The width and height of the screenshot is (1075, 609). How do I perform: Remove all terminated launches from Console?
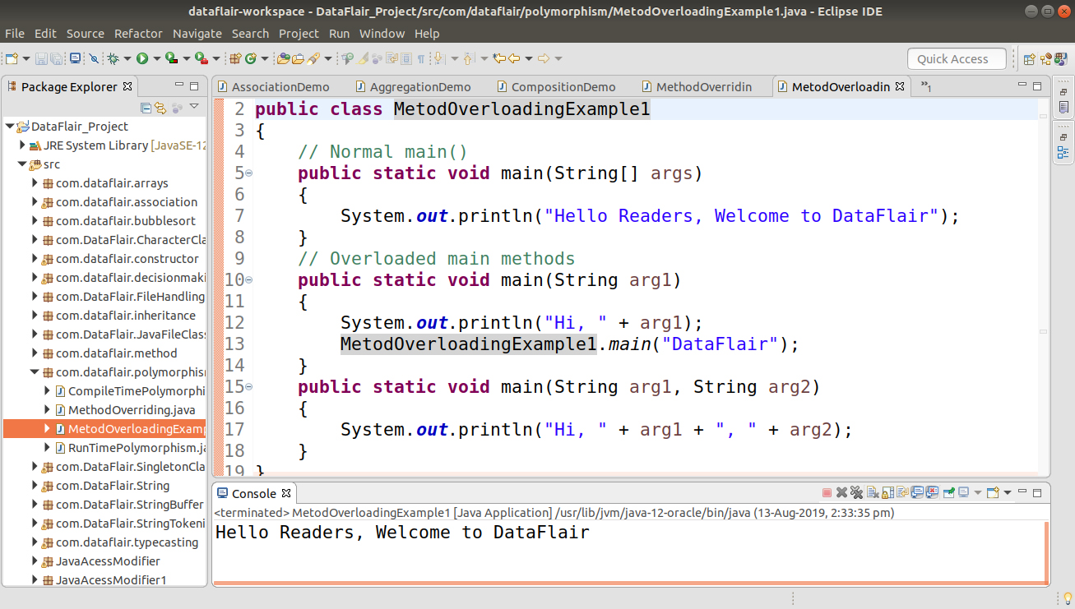(855, 492)
